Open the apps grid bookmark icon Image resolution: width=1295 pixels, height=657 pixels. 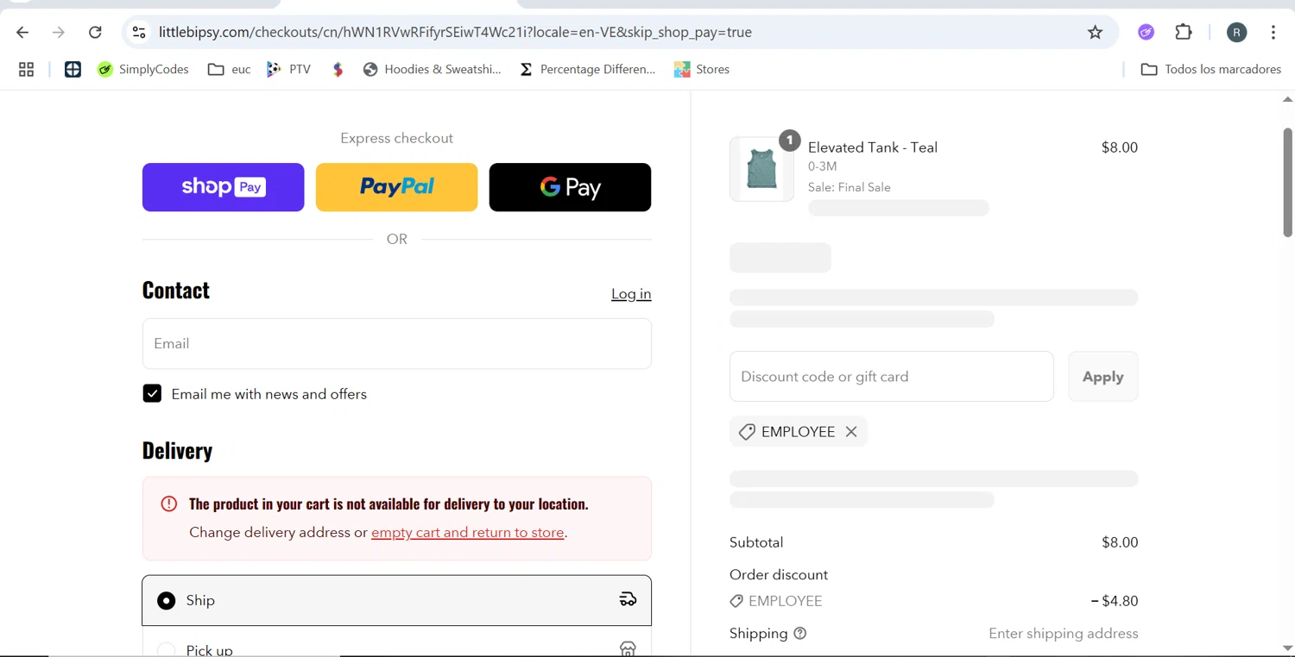[27, 70]
